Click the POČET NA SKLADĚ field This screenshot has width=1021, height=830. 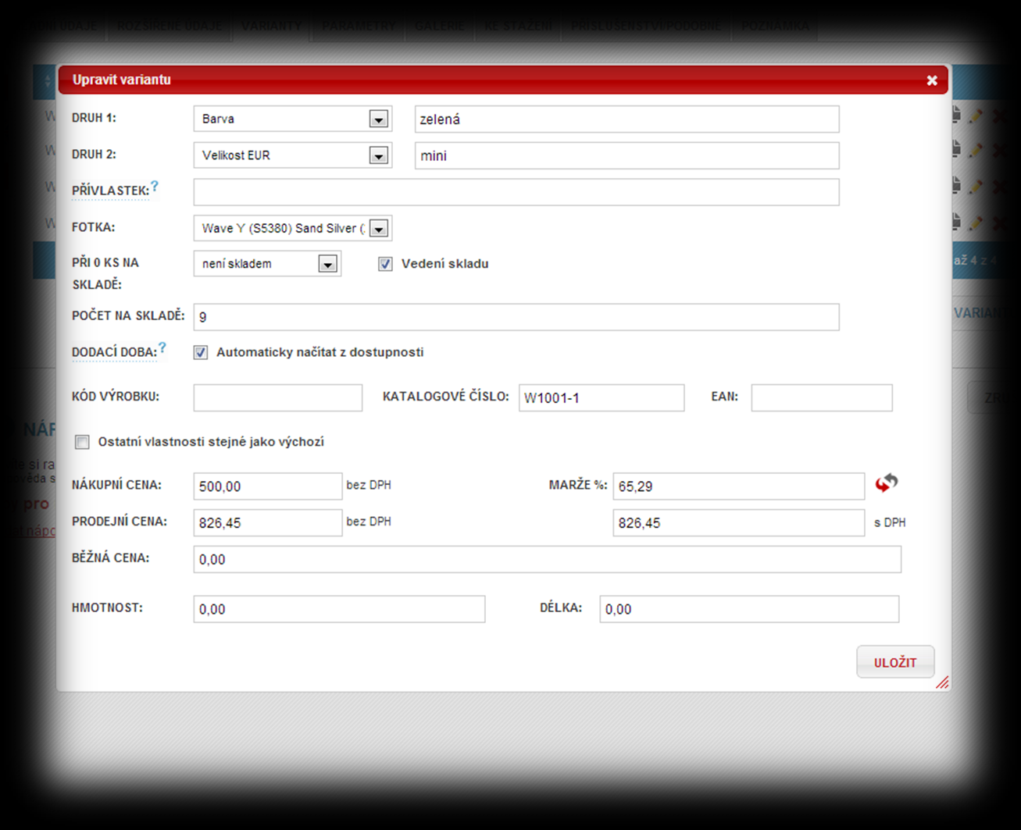point(516,317)
